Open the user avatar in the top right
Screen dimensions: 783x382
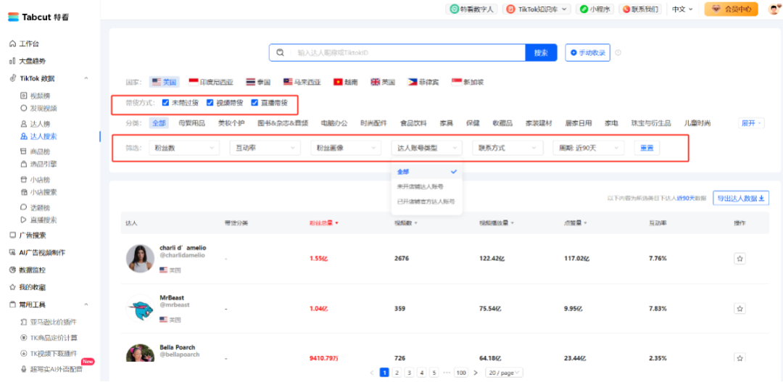point(773,9)
